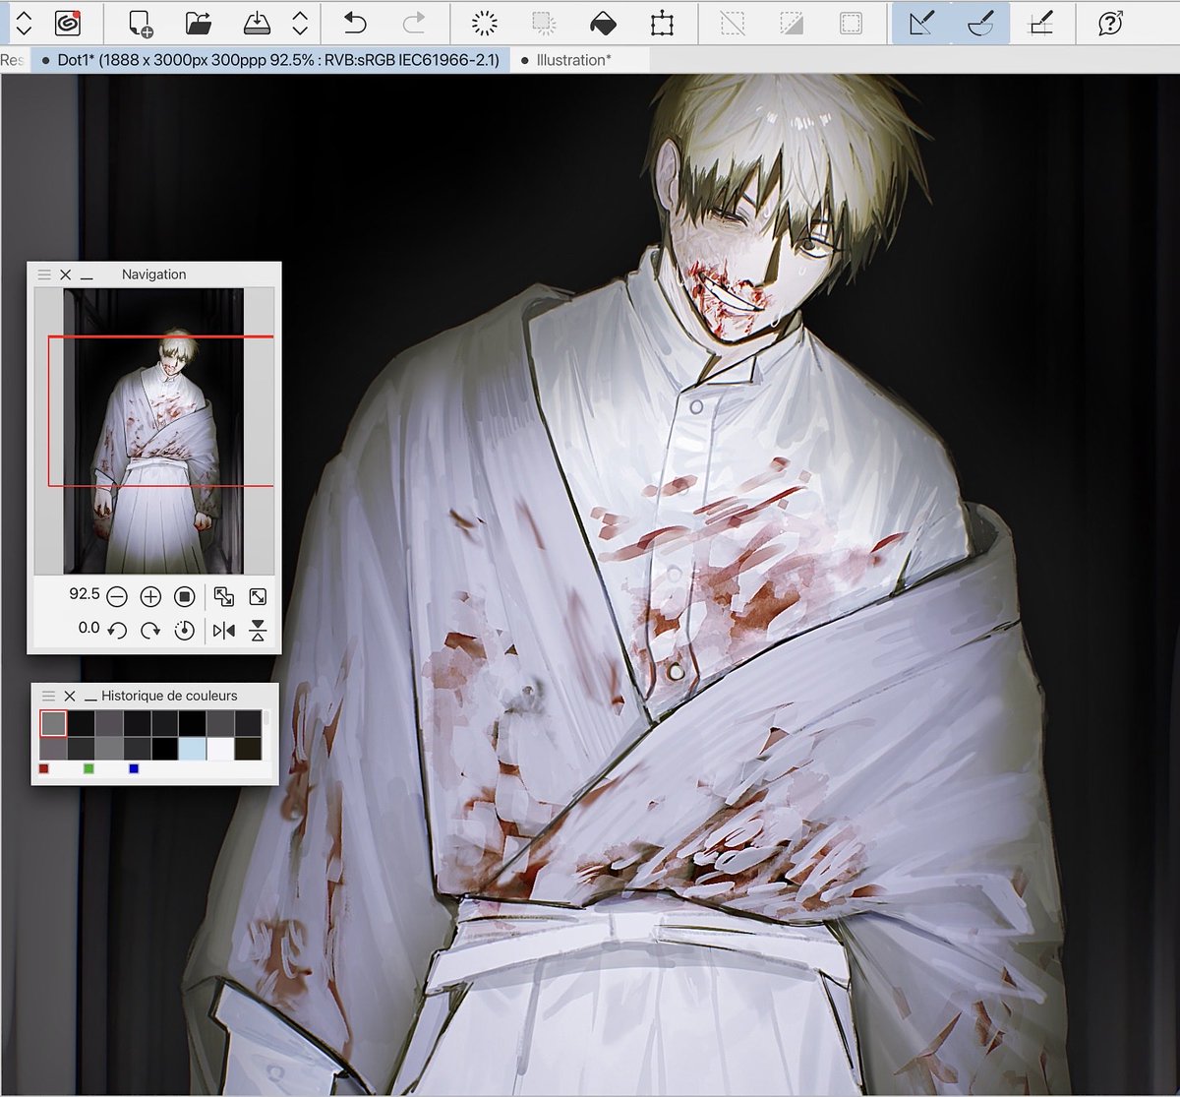The height and width of the screenshot is (1097, 1180).
Task: Click the 0.0 rotation angle field
Action: tap(89, 628)
